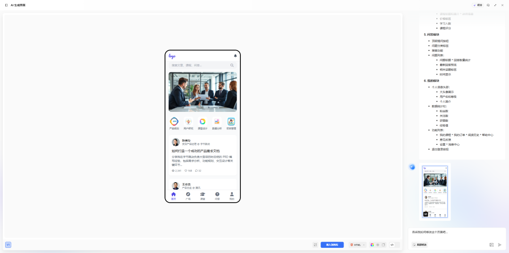The width and height of the screenshot is (509, 253).
Task: Toggle the sidebar panel icon at top-left
Action: (6, 5)
